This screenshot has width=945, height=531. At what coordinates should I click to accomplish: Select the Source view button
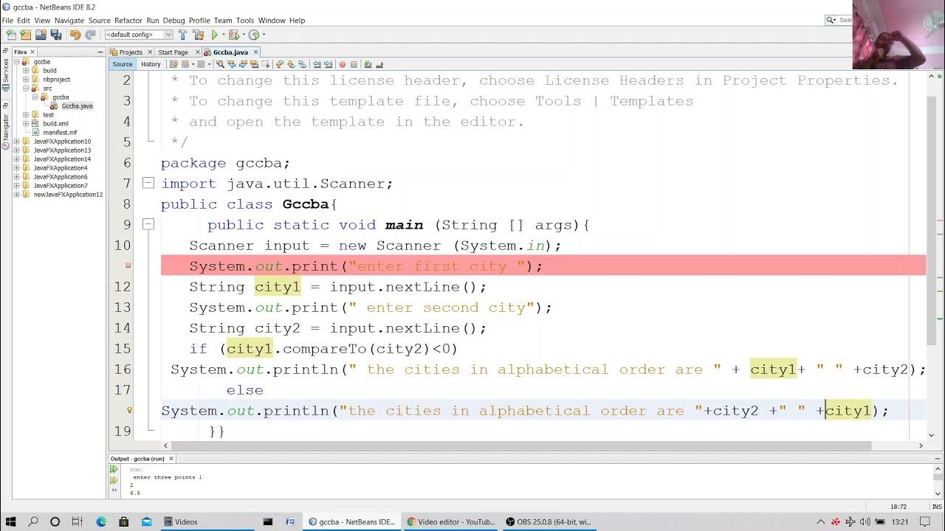point(123,64)
